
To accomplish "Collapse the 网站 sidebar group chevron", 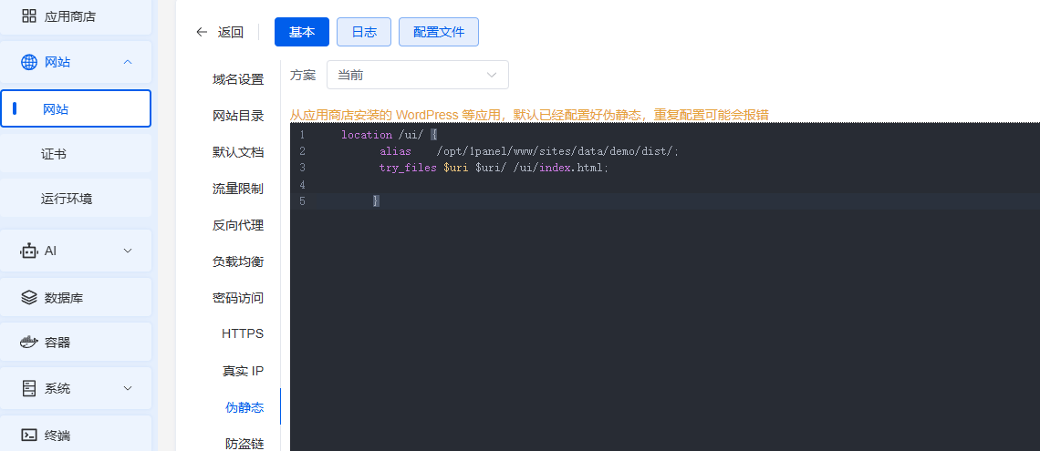I will tap(128, 62).
